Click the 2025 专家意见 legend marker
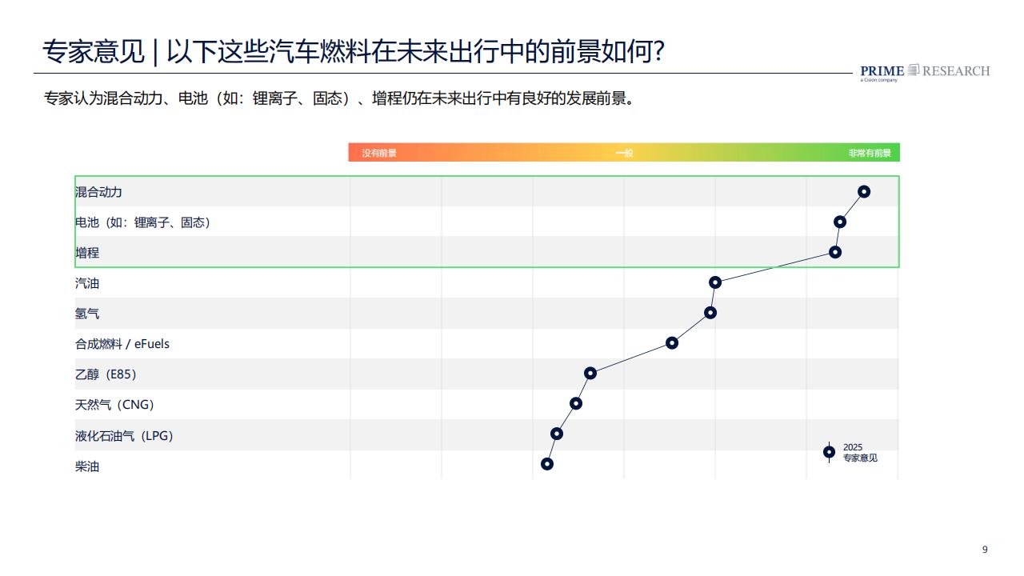Viewport: 1024px width, 576px height. pyautogui.click(x=829, y=452)
